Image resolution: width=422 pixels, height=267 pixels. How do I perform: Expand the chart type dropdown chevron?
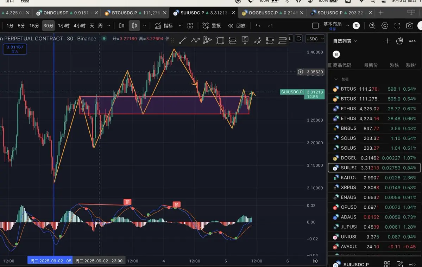click(x=145, y=26)
